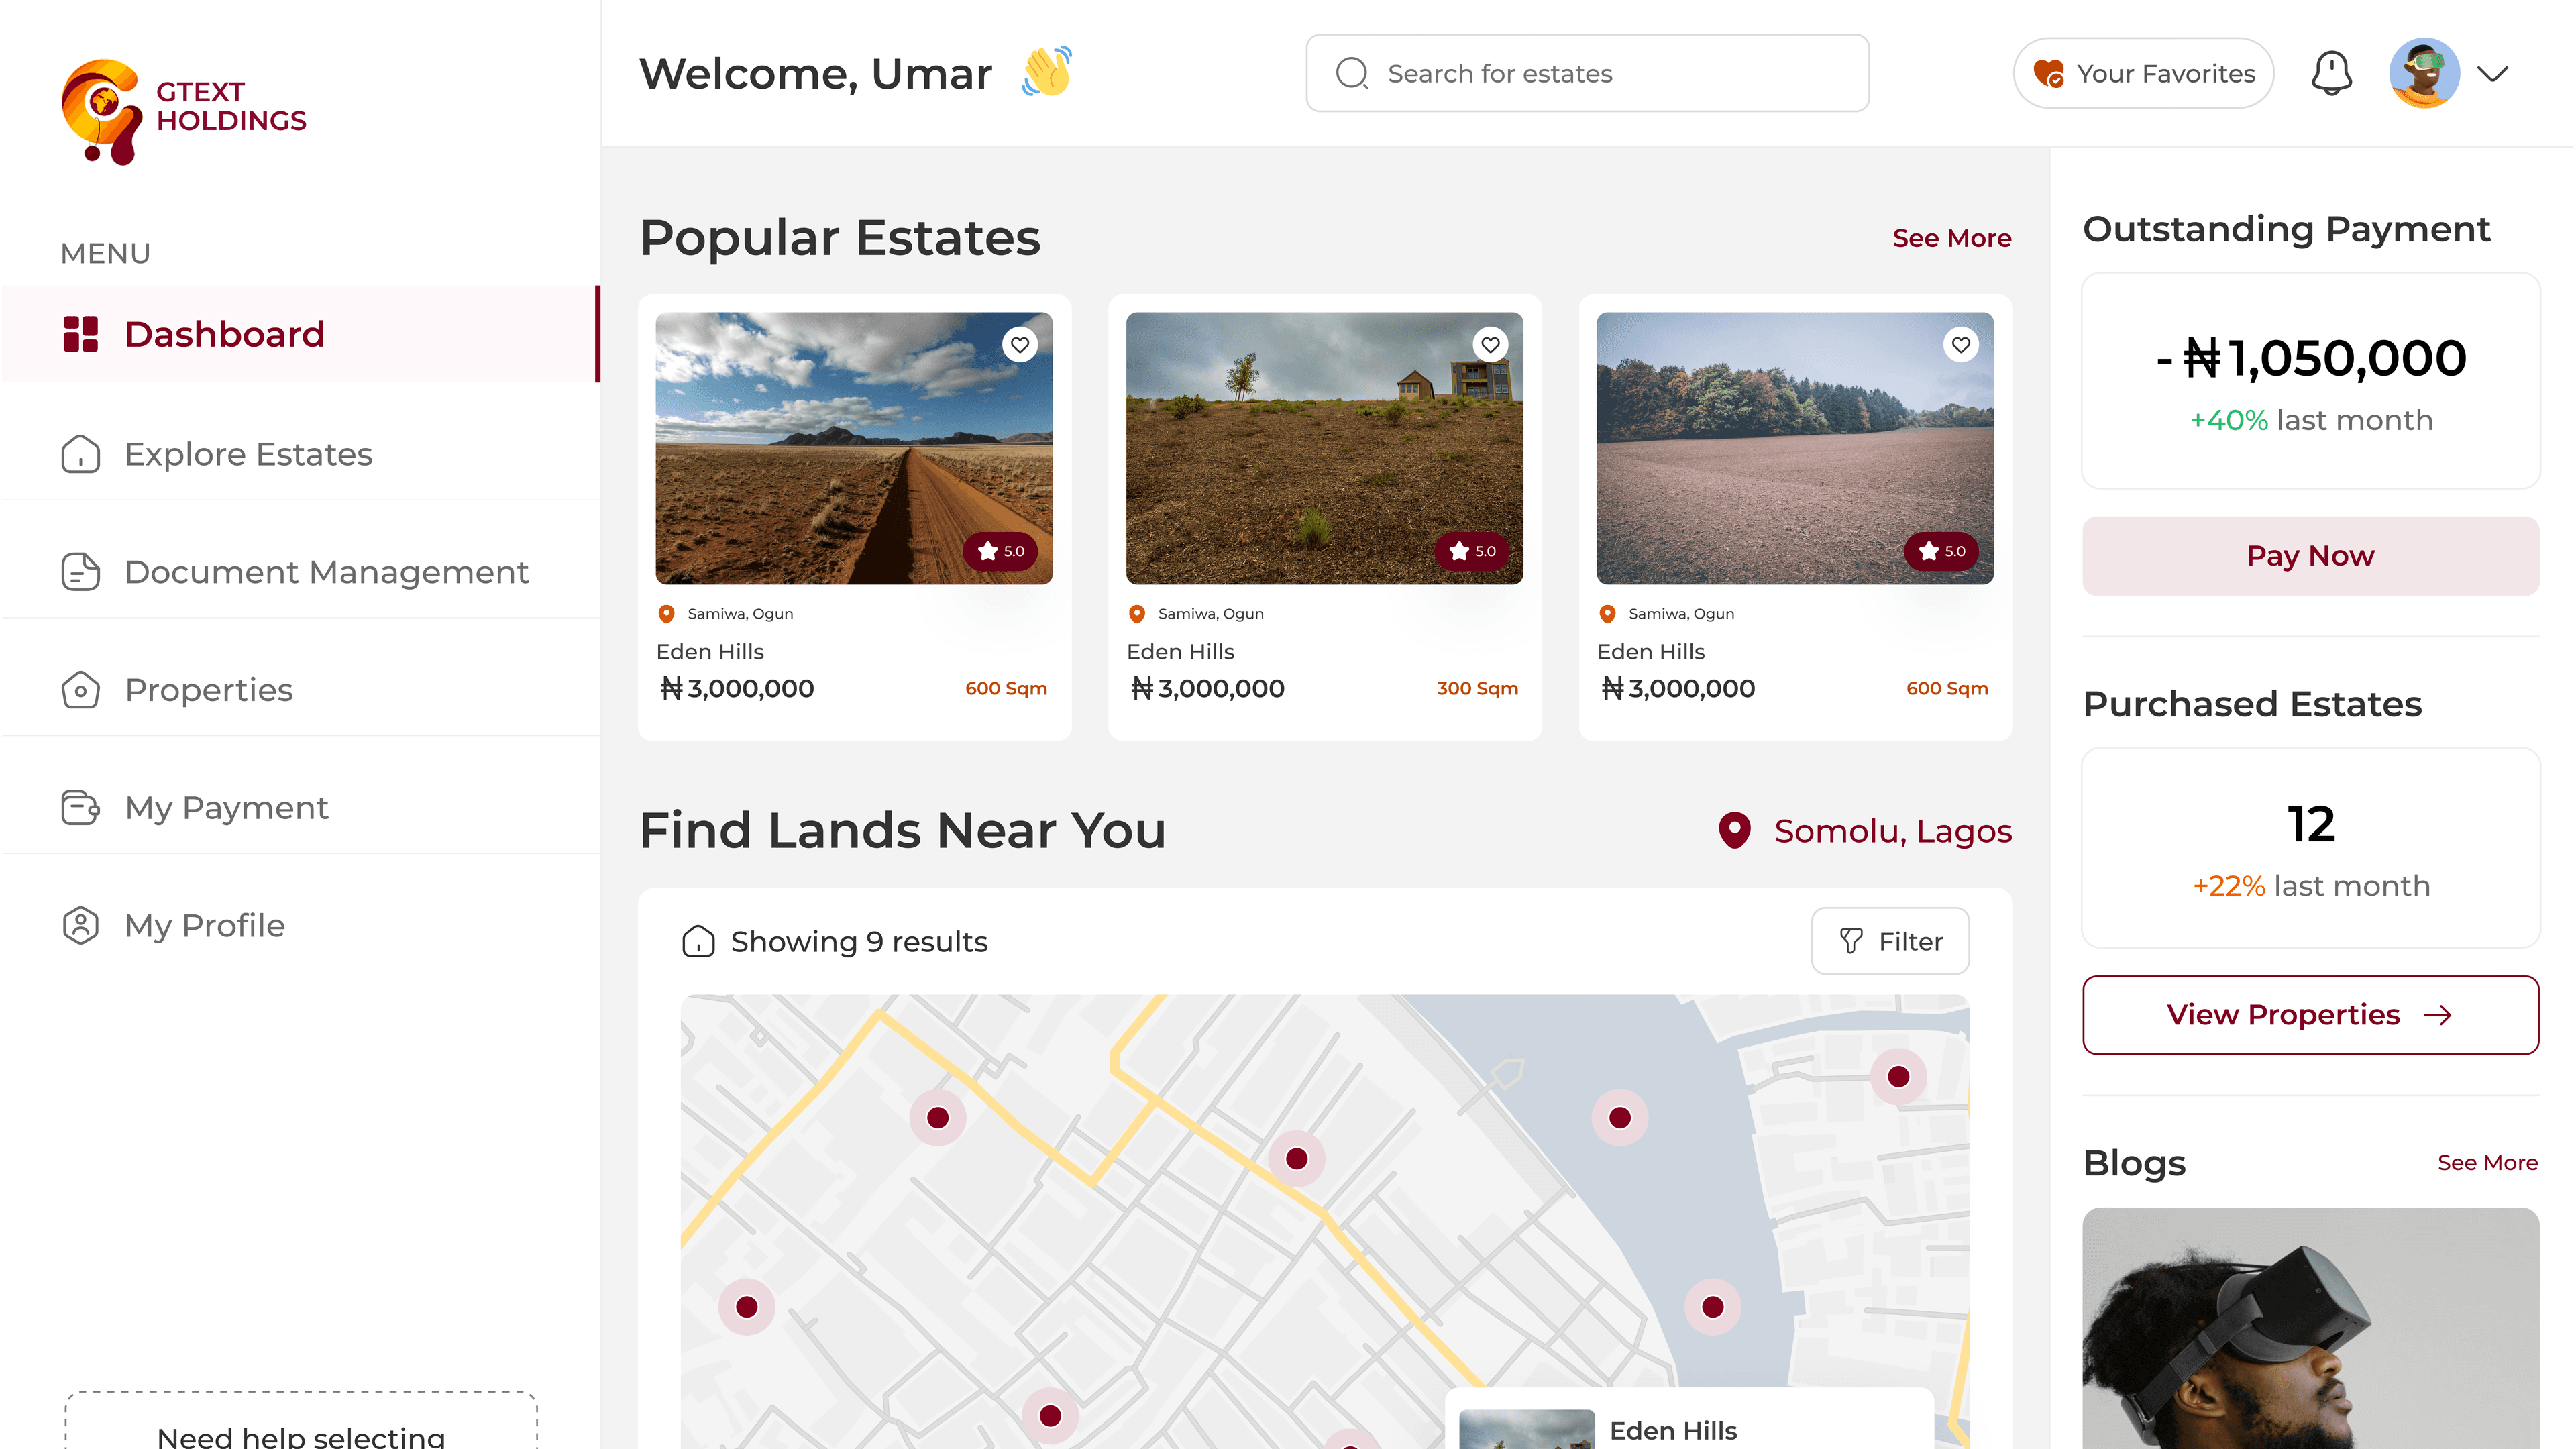Change the location Somolu, Lagos
2576x1449 pixels.
[x=1892, y=831]
